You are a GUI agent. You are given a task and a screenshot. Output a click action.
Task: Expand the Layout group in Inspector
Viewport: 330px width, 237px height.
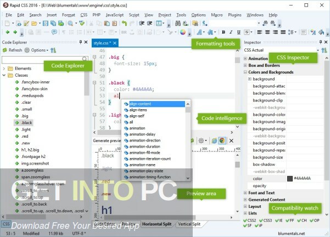pyautogui.click(x=245, y=206)
